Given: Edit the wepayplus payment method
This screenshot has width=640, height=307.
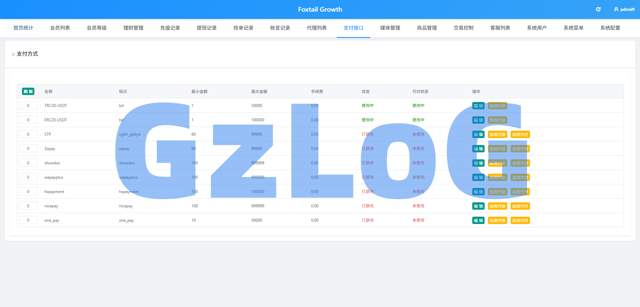Looking at the screenshot, I should click(478, 177).
